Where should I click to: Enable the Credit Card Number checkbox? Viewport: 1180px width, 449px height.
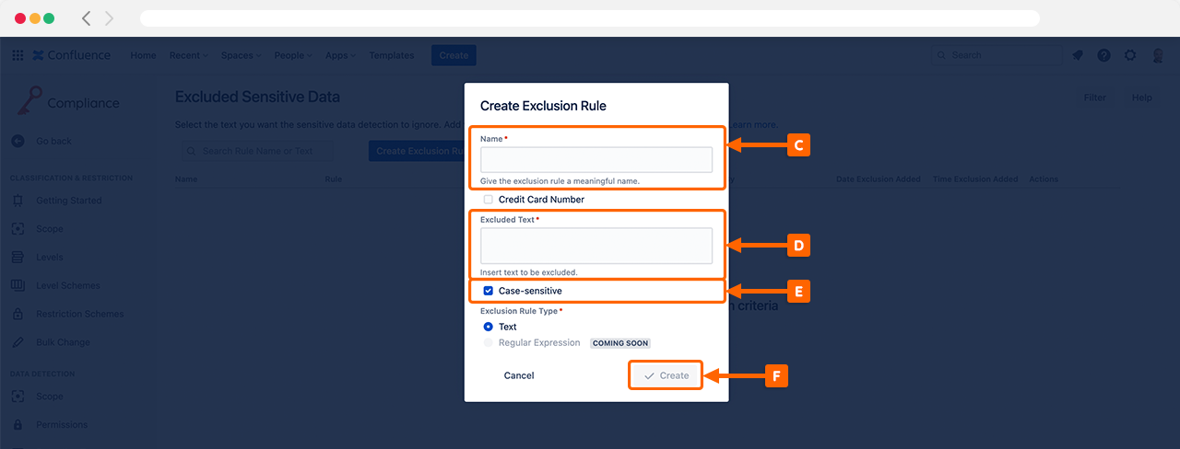click(x=489, y=200)
